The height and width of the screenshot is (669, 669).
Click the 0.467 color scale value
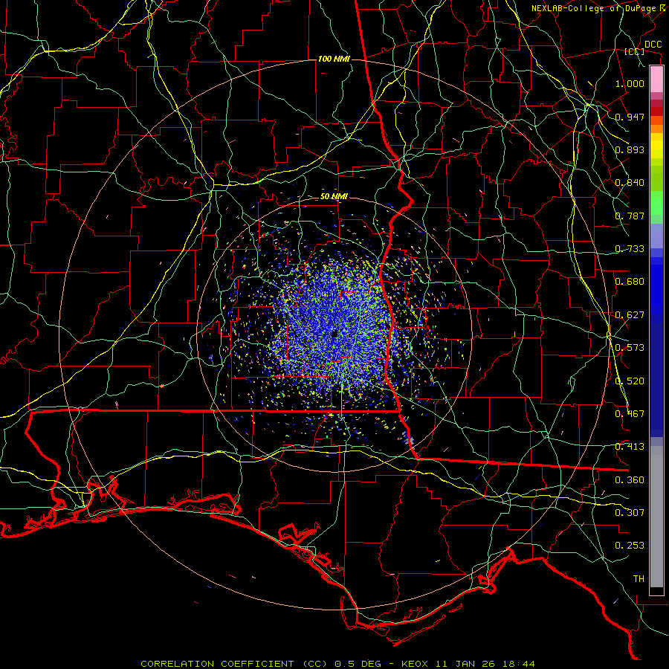point(630,414)
